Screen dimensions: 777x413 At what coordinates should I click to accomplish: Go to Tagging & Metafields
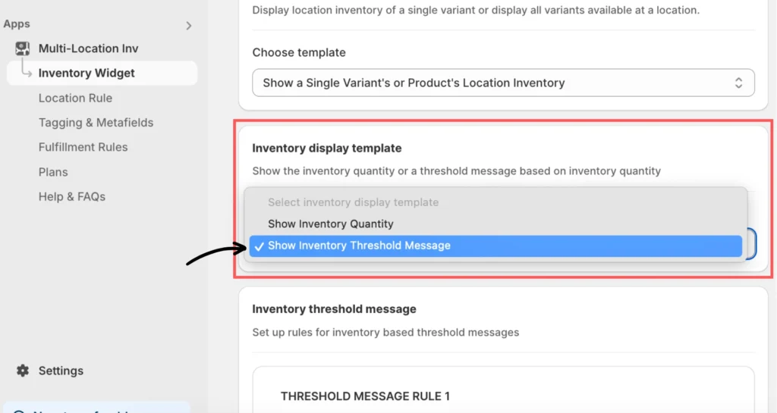[x=96, y=123]
